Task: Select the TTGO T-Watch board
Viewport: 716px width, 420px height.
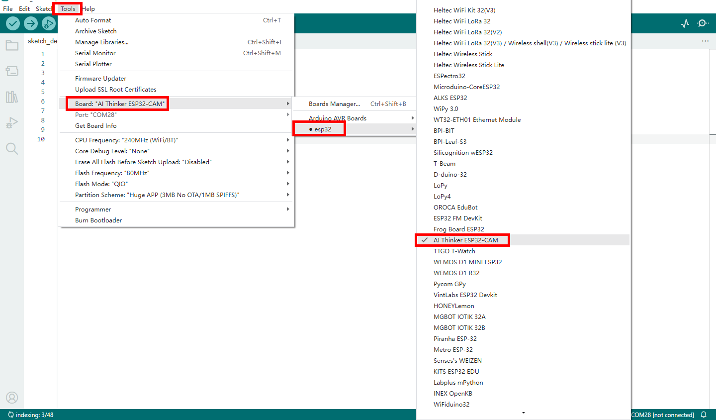Action: point(524,251)
